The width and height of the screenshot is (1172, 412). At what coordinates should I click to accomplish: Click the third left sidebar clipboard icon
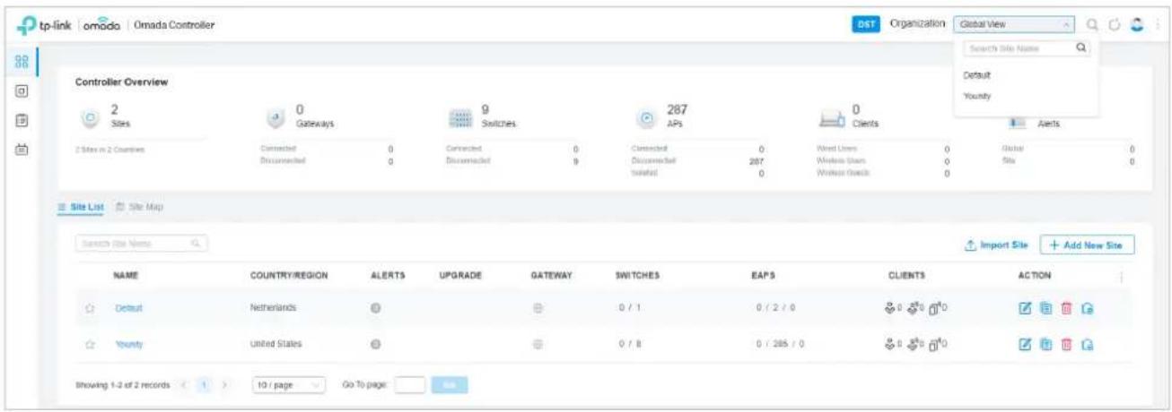click(x=21, y=119)
